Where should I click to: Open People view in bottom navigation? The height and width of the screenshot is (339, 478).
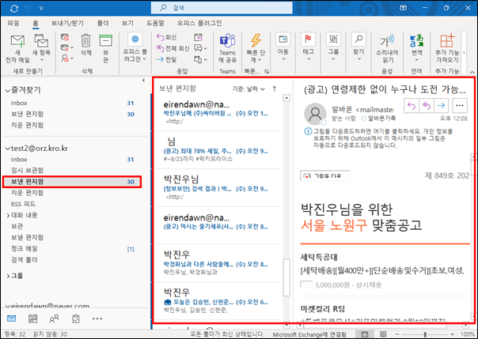(54, 318)
